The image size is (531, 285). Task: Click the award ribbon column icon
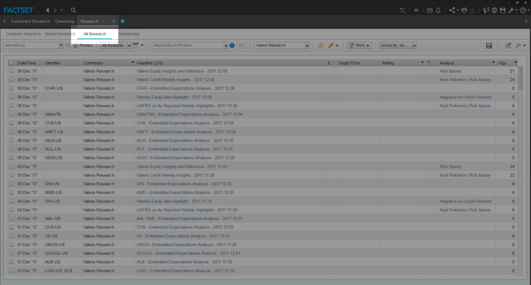coord(429,63)
